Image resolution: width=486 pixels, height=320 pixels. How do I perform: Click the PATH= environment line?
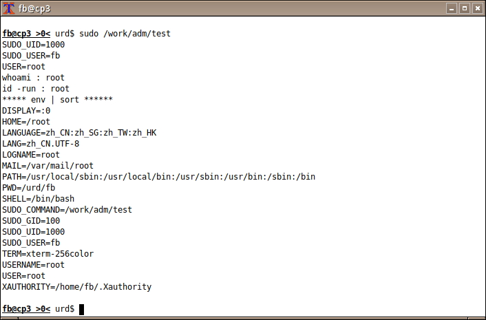[x=159, y=177]
